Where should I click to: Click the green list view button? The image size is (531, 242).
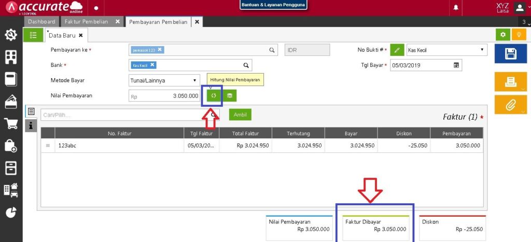34,35
